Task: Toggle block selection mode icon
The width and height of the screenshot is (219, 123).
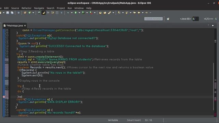Action: (x=57, y=13)
